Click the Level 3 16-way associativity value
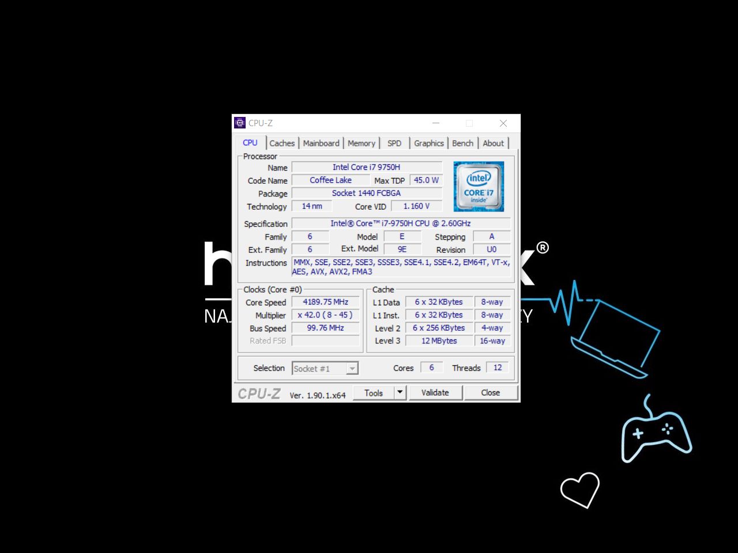The height and width of the screenshot is (553, 738). coord(492,340)
